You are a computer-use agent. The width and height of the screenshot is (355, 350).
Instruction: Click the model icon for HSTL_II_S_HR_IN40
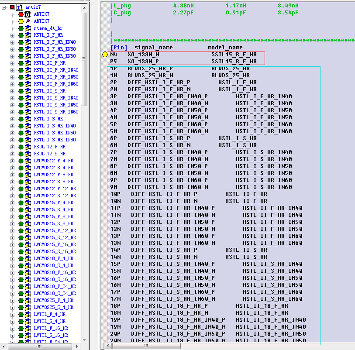click(28, 98)
